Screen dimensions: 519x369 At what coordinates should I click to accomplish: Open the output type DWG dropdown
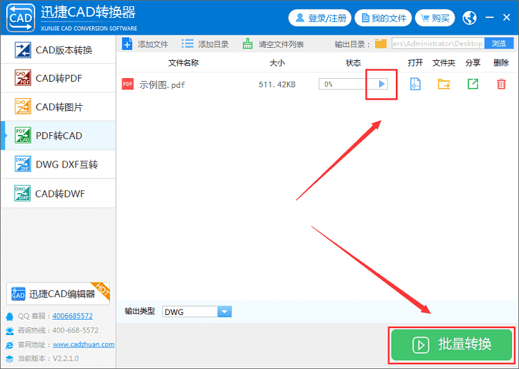(197, 312)
